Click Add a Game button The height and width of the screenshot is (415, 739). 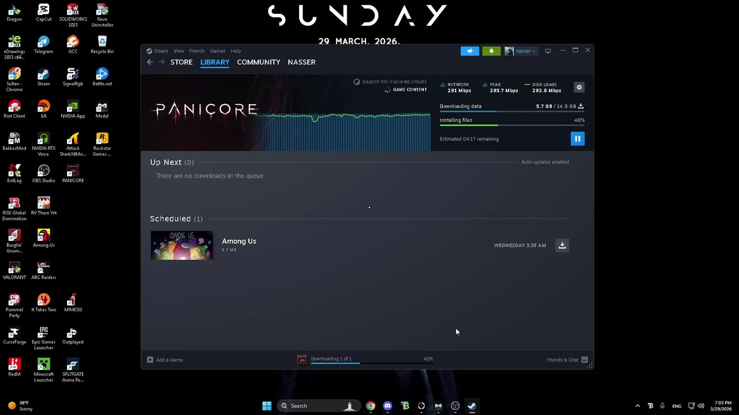[x=165, y=360]
